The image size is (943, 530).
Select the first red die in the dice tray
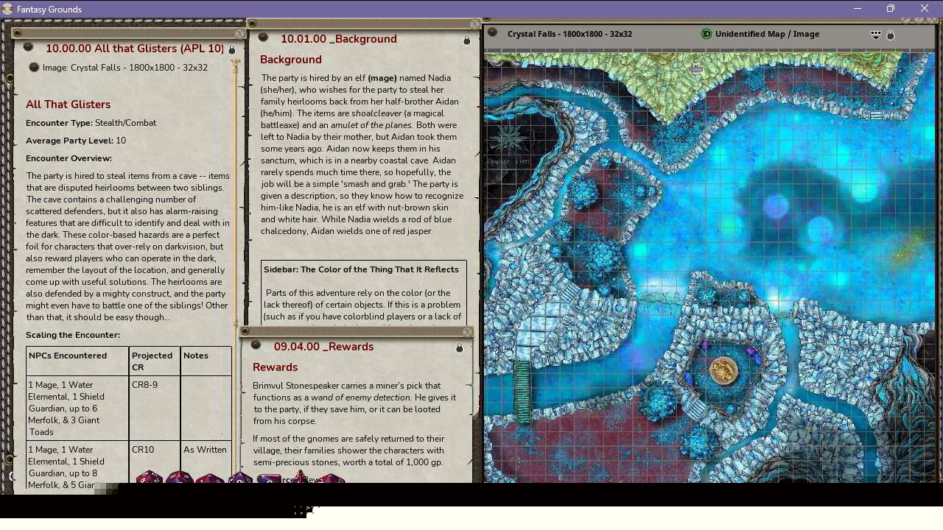[x=149, y=478]
